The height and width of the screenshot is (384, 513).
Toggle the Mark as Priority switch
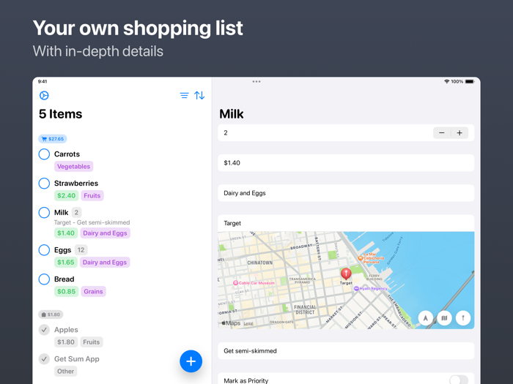coord(458,380)
